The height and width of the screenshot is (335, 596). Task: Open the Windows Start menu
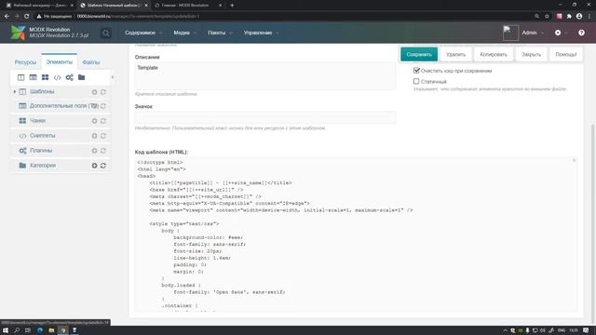coord(6,330)
